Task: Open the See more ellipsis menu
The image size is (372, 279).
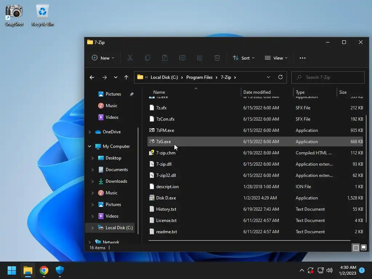Action: click(303, 58)
